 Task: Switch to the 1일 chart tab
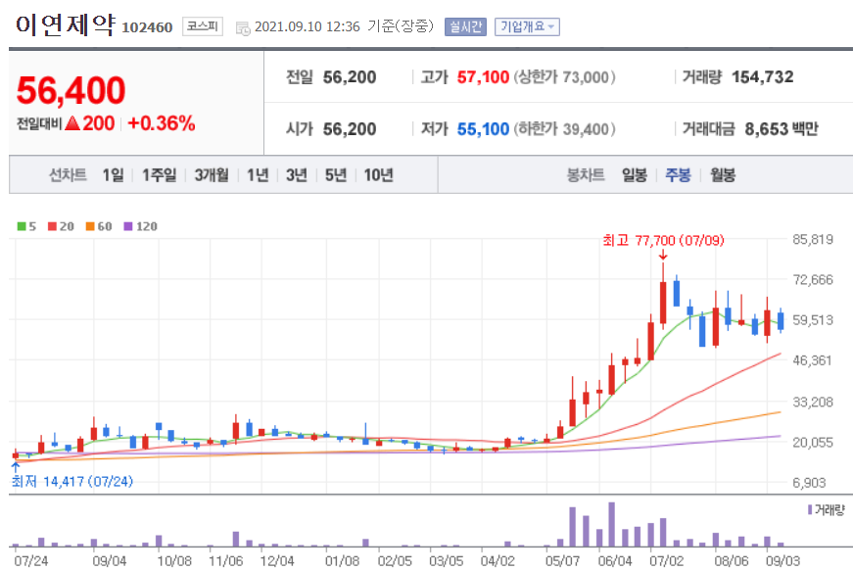point(109,175)
